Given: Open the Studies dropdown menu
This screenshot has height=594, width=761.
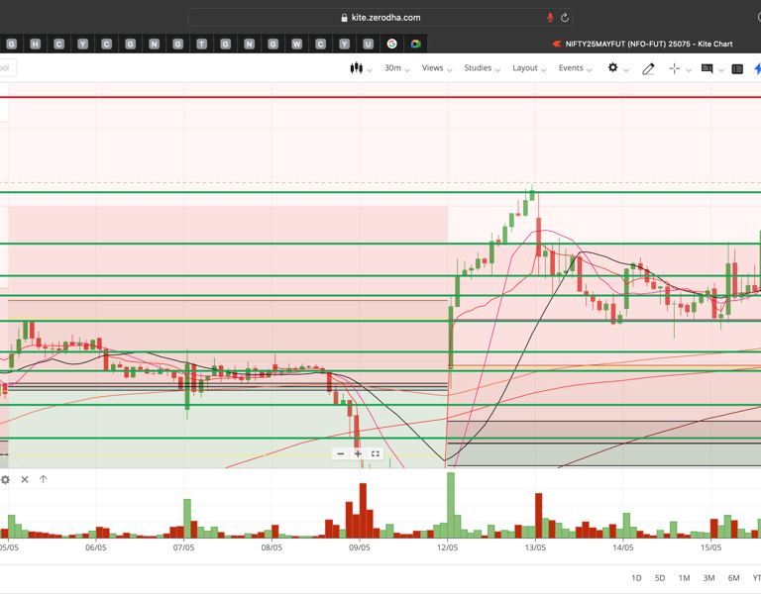Looking at the screenshot, I should pyautogui.click(x=482, y=68).
